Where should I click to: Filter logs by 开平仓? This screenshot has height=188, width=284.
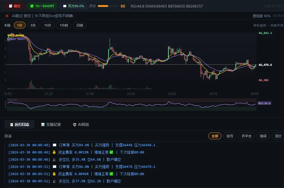click(x=246, y=136)
